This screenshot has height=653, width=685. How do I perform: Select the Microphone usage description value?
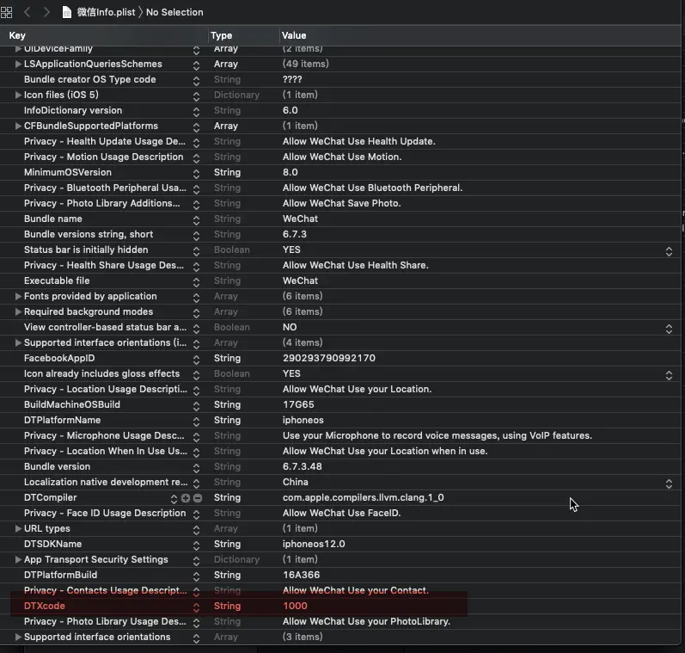(437, 435)
